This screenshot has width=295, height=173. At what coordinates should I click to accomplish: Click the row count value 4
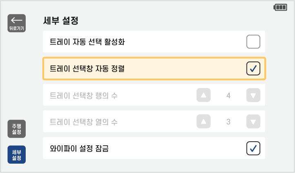coord(228,96)
